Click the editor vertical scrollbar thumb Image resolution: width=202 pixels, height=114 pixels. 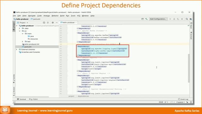[189, 68]
